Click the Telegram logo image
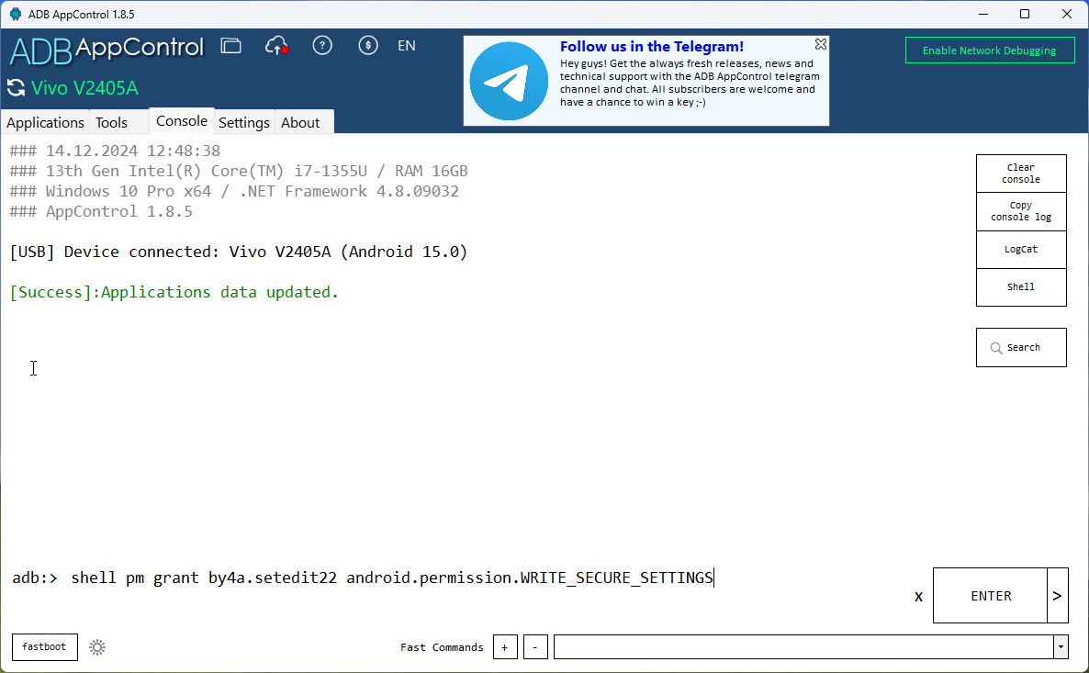 (x=509, y=81)
